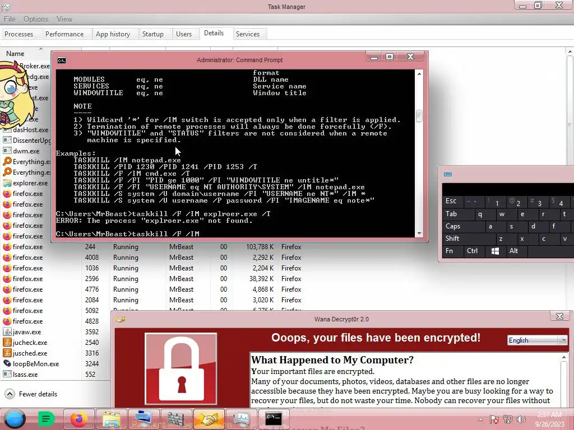Open the English language dropdown in Wana Decrypt0r
The image size is (574, 430).
(x=538, y=340)
